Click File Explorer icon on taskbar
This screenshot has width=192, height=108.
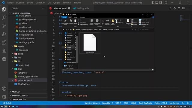coord(5,106)
